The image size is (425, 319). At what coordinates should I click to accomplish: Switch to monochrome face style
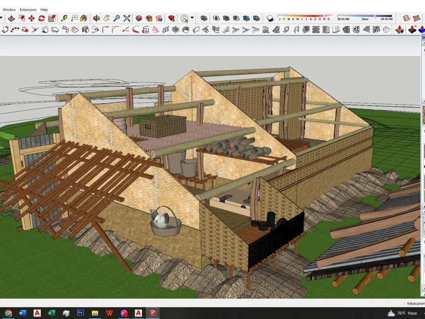click(255, 18)
